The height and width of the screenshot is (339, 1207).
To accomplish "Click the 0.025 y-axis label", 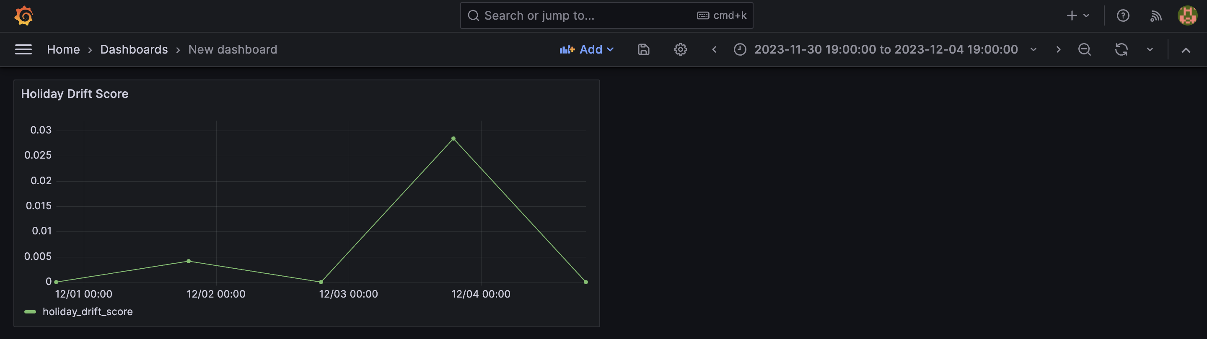I will pyautogui.click(x=38, y=155).
